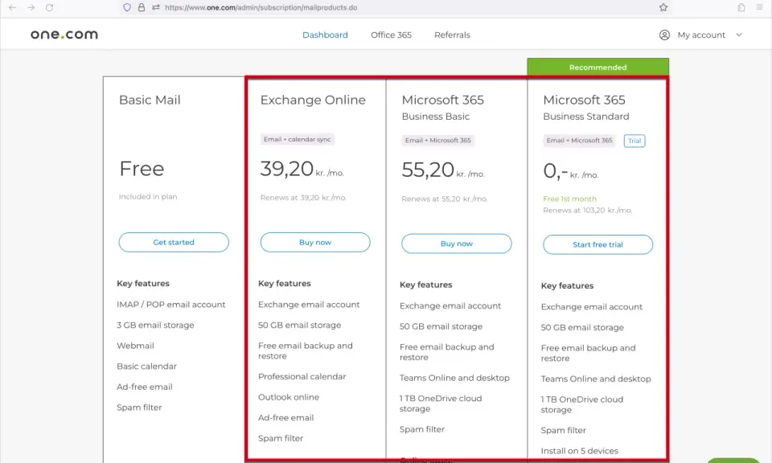
Task: Reload the page with the refresh icon
Action: point(49,7)
